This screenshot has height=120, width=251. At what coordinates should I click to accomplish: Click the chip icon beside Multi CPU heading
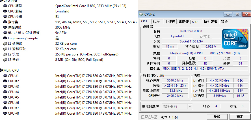tap(1, 70)
